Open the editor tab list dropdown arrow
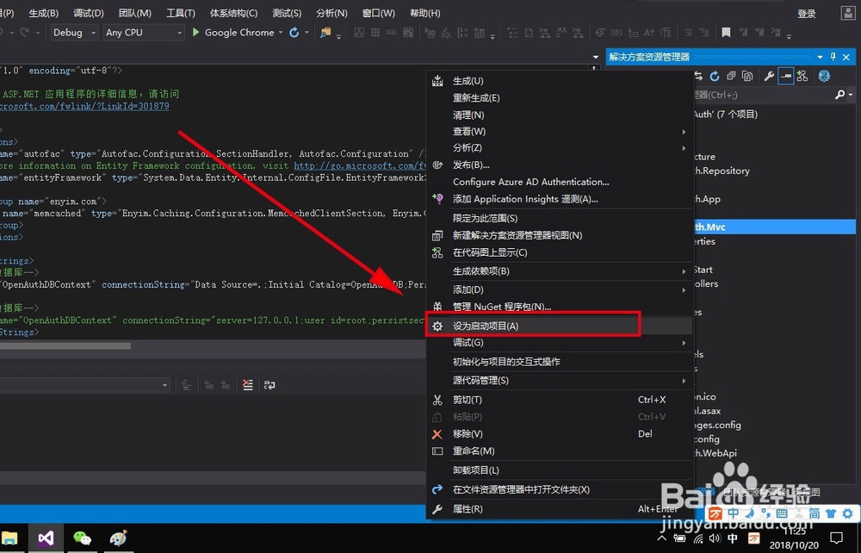The height and width of the screenshot is (553, 861). coord(596,57)
